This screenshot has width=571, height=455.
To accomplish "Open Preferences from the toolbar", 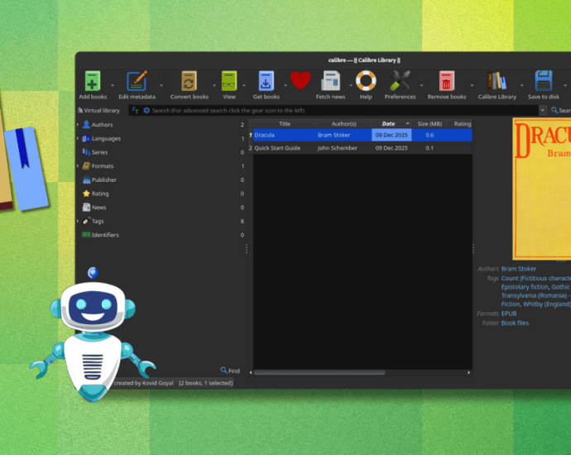I will [x=401, y=81].
